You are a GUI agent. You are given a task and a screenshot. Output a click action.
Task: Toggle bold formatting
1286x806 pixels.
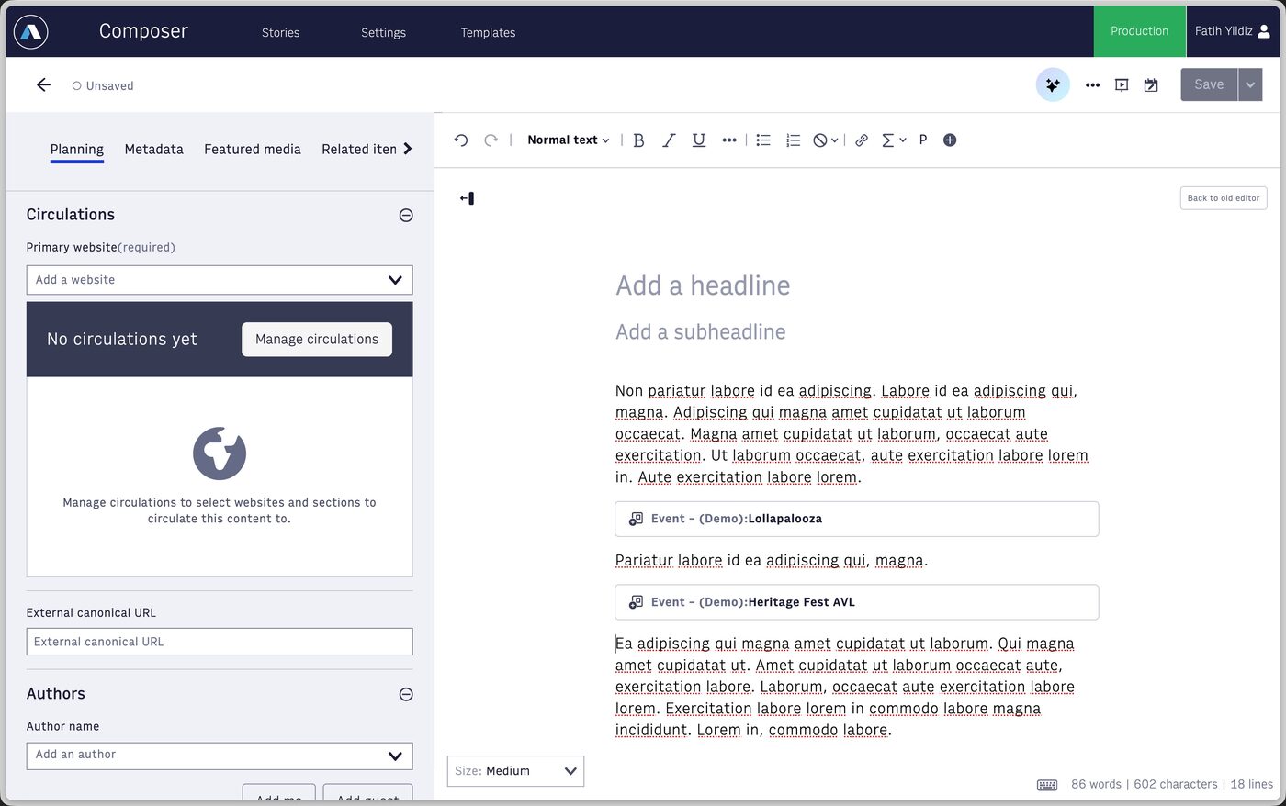click(x=638, y=140)
